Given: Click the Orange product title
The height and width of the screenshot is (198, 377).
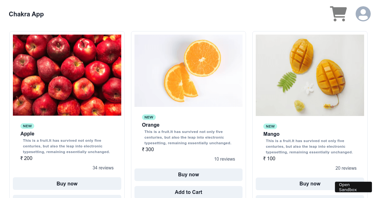Looking at the screenshot, I should tap(151, 125).
